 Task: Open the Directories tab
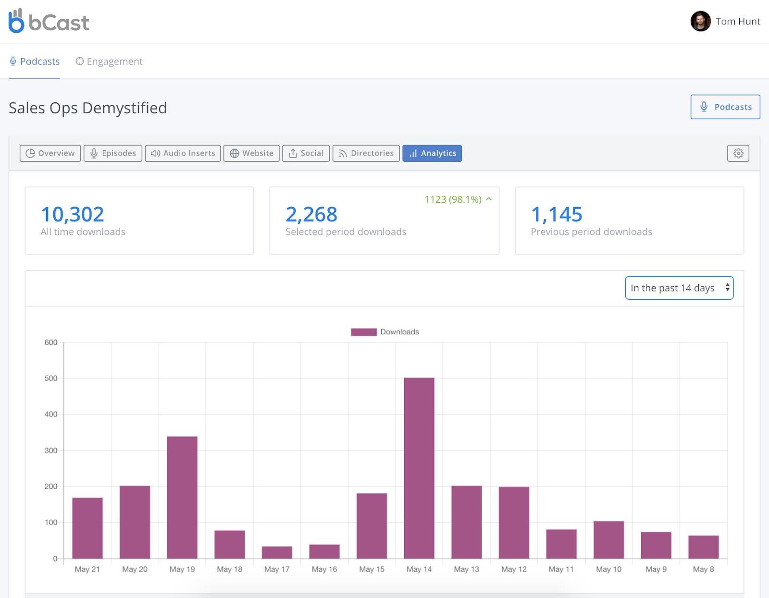366,153
